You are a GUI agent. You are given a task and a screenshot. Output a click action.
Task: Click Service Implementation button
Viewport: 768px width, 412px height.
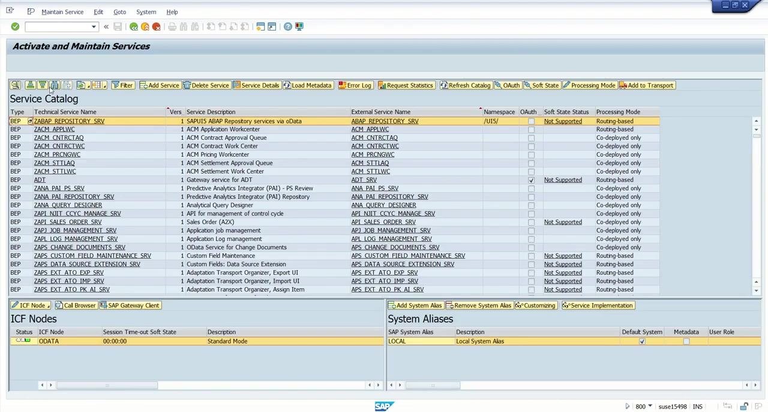[598, 305]
